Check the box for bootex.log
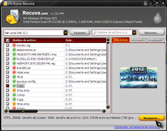The image size is (167, 131). [x=7, y=45]
